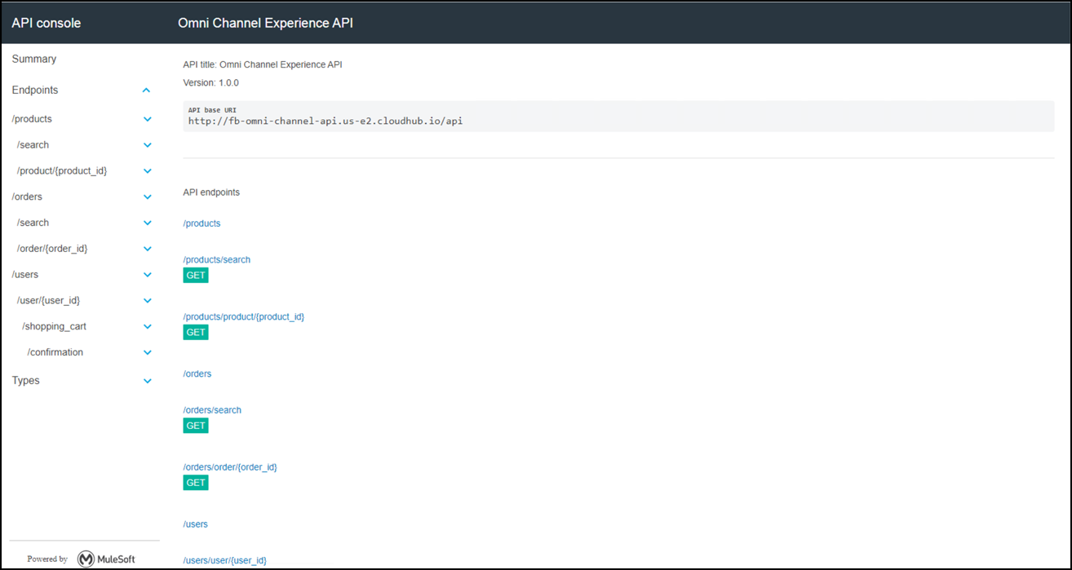
Task: Select /confirmation in sidebar
Action: (x=55, y=353)
